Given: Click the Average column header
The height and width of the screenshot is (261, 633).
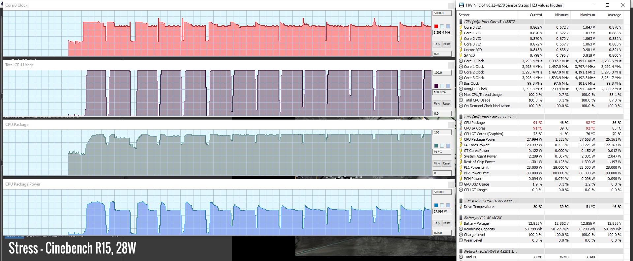Looking at the screenshot, I should click(614, 15).
